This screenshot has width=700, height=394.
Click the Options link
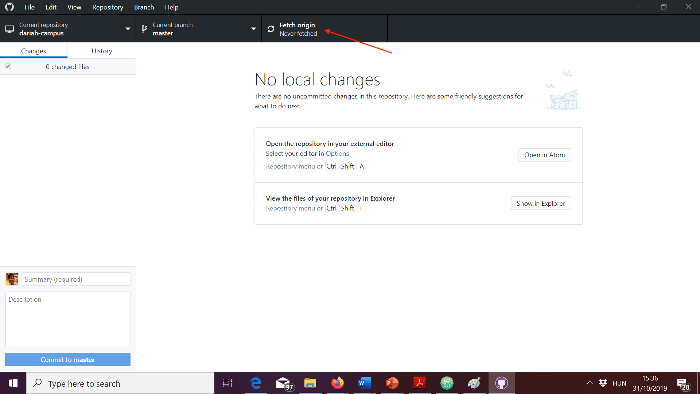337,154
